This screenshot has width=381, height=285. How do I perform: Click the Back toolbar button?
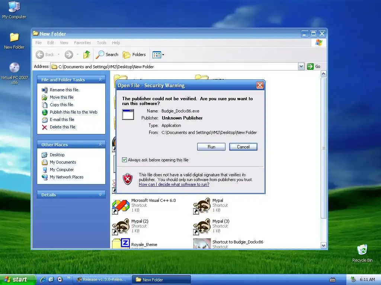(x=45, y=55)
